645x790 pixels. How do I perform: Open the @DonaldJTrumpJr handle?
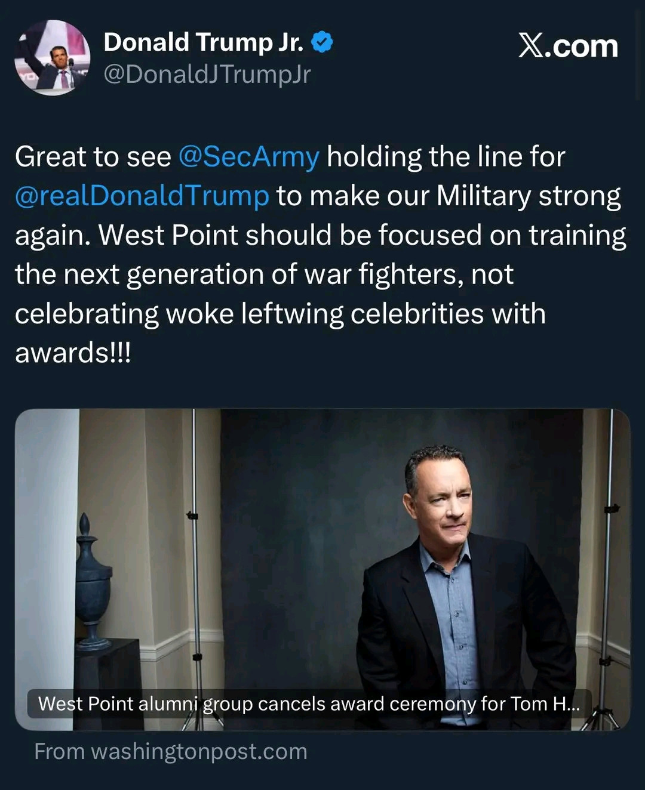[x=207, y=75]
